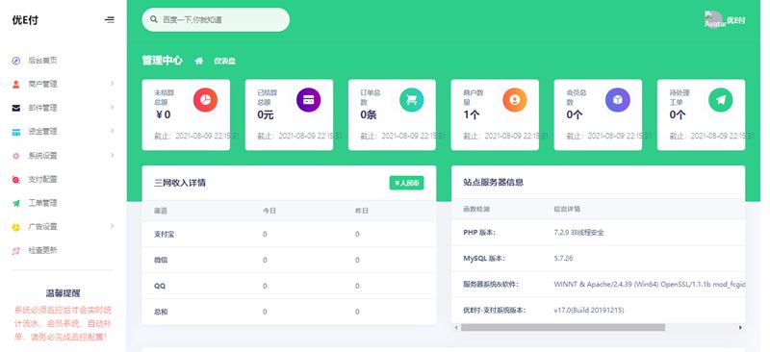770x352 pixels.
Task: Click the gear icon for 系统设置
Action: click(x=16, y=156)
